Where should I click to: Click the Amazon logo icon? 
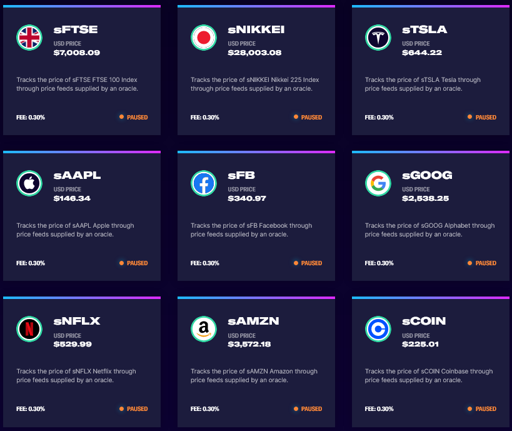(204, 329)
